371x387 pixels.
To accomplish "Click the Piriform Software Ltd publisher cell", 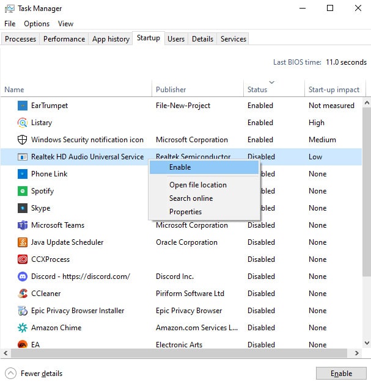I will click(x=190, y=294).
